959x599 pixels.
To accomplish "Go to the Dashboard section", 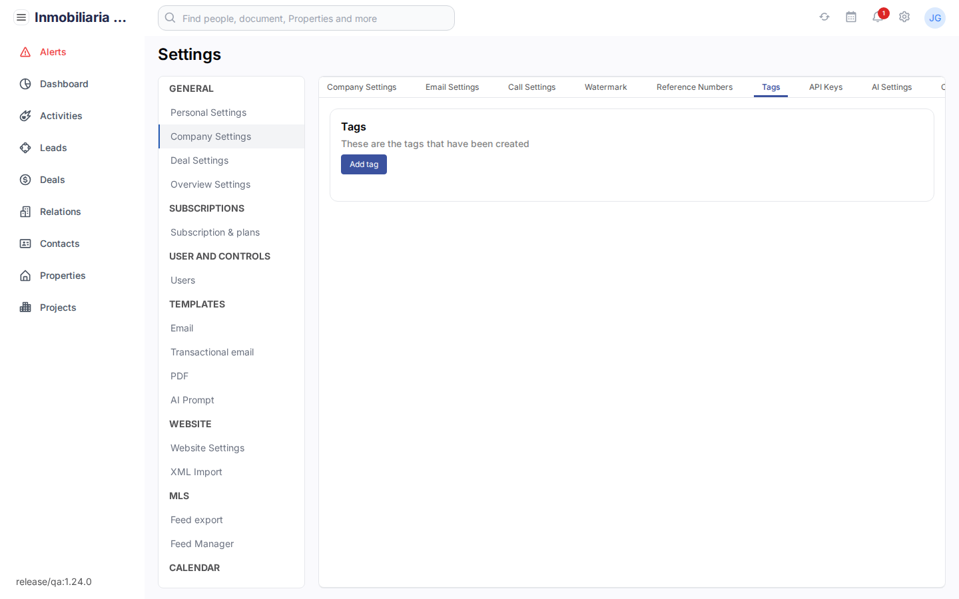I will (x=63, y=84).
